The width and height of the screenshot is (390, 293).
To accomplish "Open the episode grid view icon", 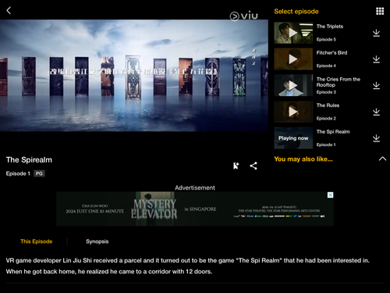I will click(380, 11).
